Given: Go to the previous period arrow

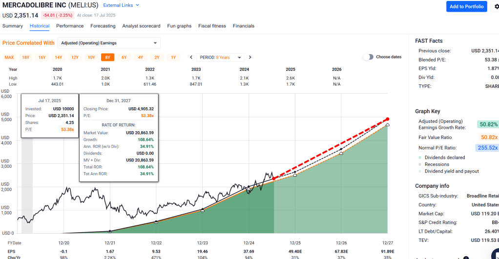Looking at the screenshot, I should click(191, 57).
